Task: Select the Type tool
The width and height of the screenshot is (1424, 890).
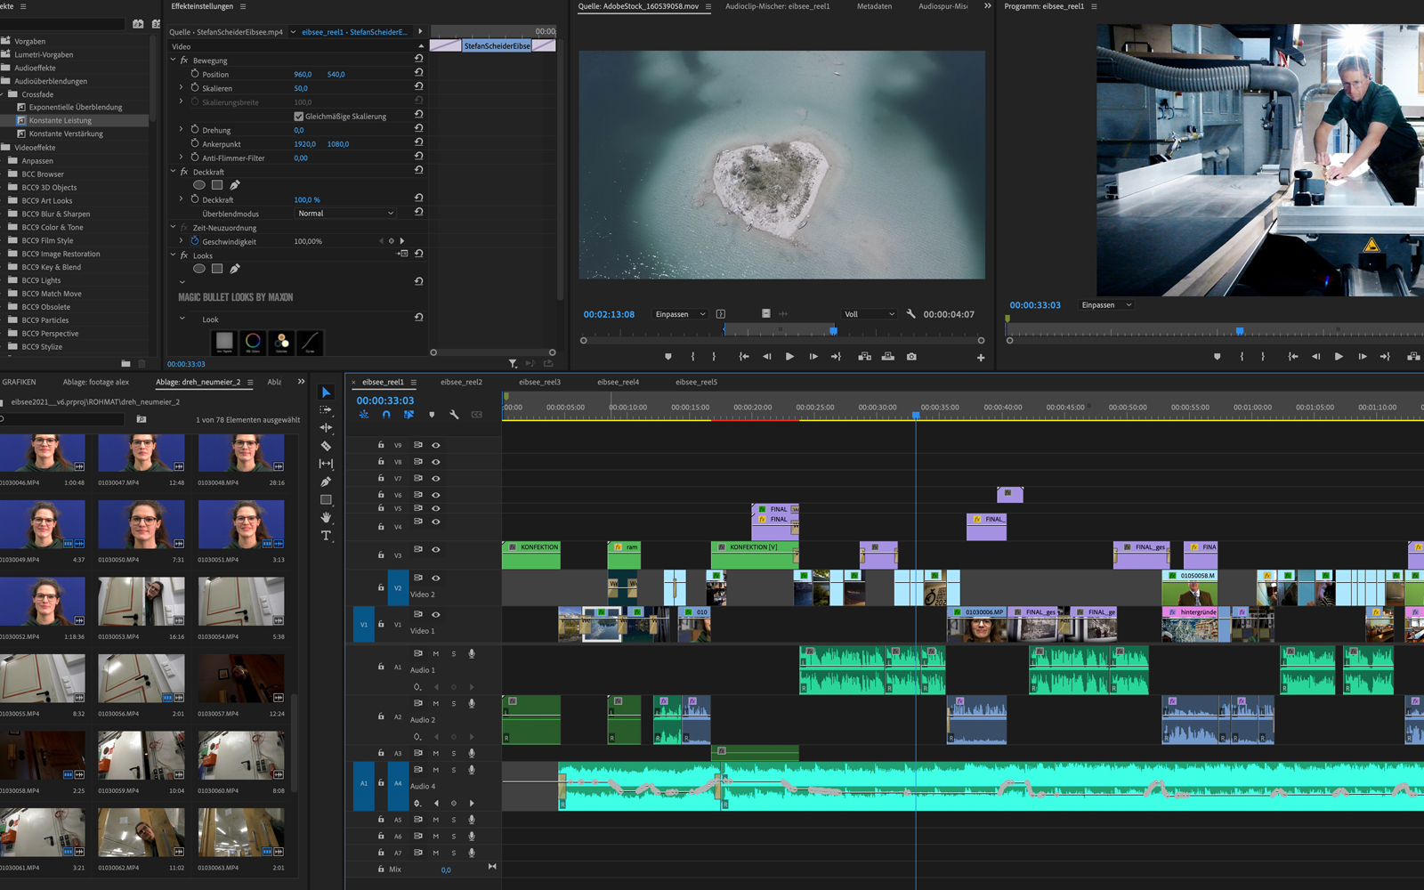Action: [326, 536]
